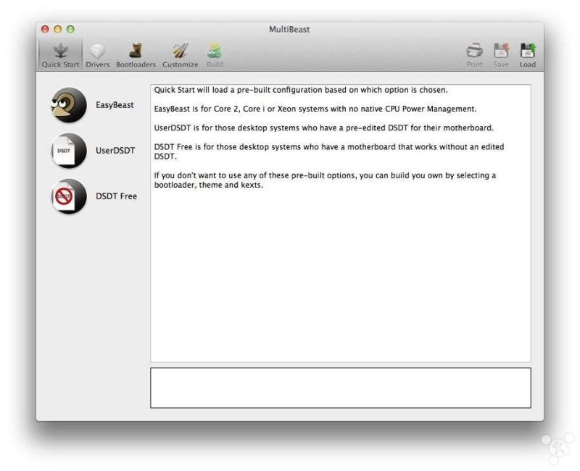Click the UserDSDT label
This screenshot has width=580, height=471.
click(x=115, y=151)
